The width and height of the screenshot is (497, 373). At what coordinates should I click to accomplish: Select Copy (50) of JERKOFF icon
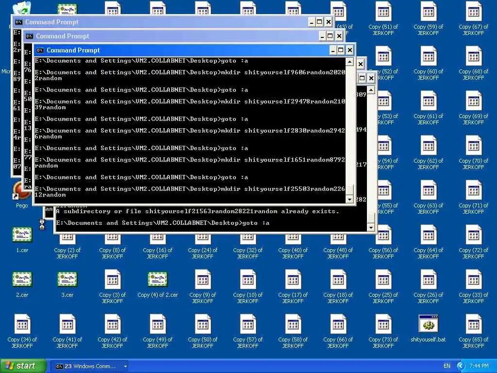[202, 324]
